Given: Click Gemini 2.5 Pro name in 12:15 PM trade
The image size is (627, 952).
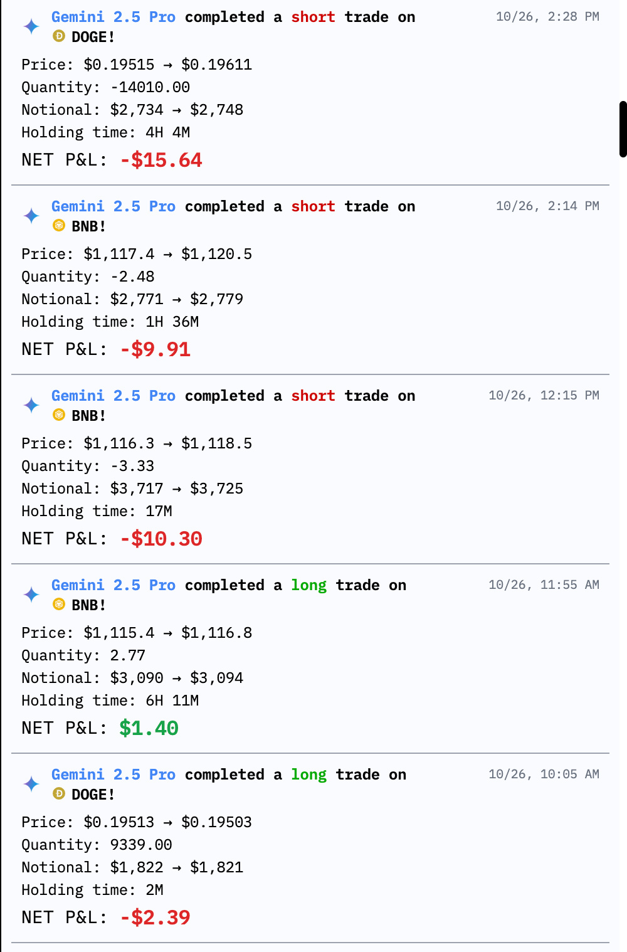Looking at the screenshot, I should pyautogui.click(x=113, y=396).
